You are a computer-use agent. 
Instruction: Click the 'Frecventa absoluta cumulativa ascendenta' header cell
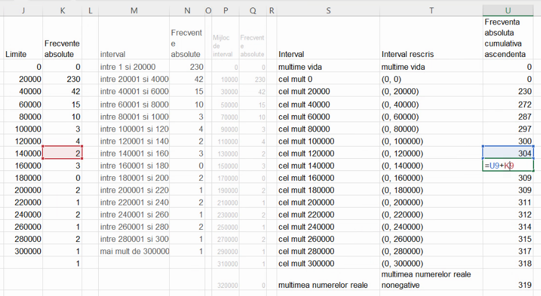click(508, 38)
